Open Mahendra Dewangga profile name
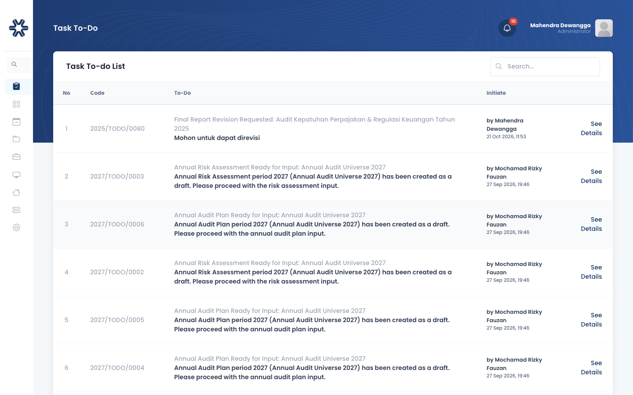Viewport: 633px width, 395px height. click(x=560, y=25)
